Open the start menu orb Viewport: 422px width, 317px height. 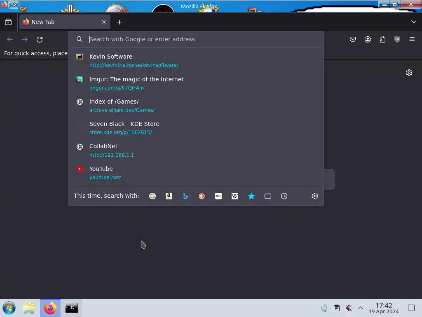click(x=9, y=308)
